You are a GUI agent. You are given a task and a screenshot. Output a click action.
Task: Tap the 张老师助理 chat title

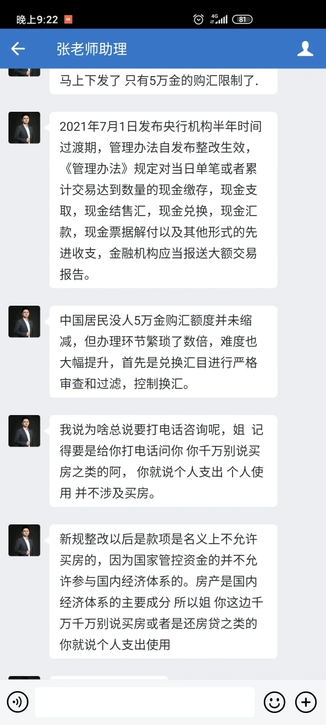coord(92,49)
